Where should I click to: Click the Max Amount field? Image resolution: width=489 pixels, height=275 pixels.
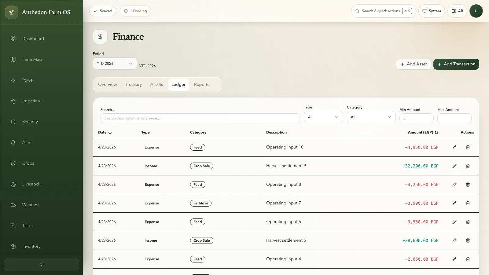pos(454,118)
